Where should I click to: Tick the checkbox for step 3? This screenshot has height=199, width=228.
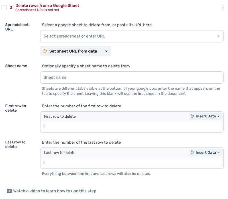click(4, 8)
